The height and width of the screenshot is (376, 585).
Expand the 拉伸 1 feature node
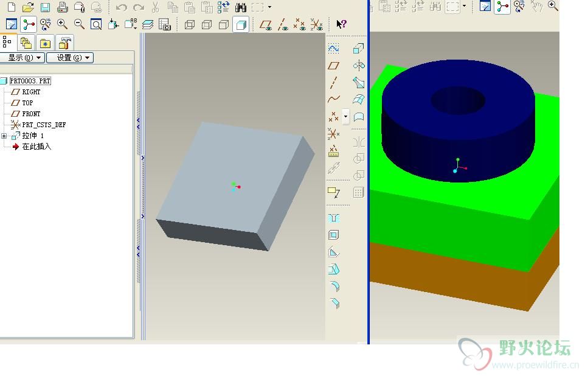pos(4,136)
